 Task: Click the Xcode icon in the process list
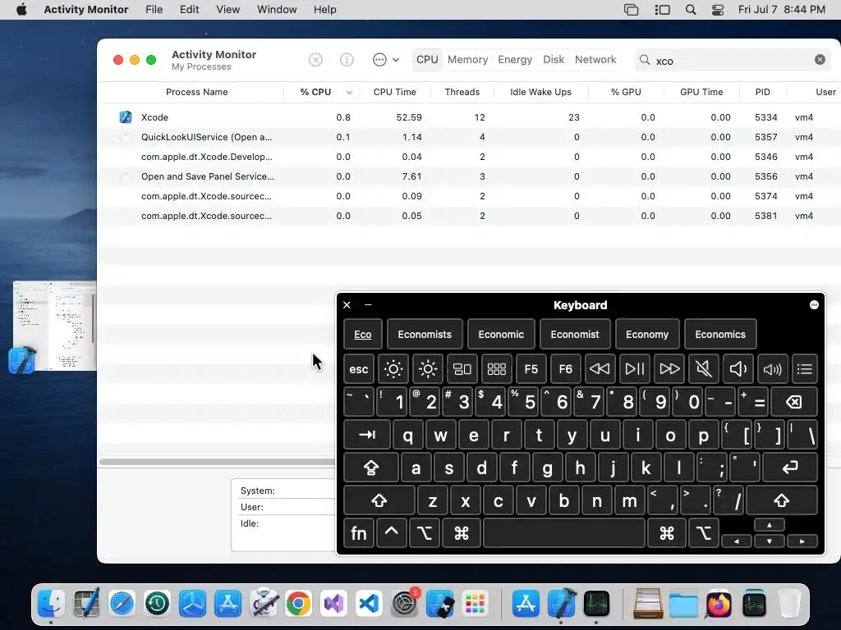125,117
